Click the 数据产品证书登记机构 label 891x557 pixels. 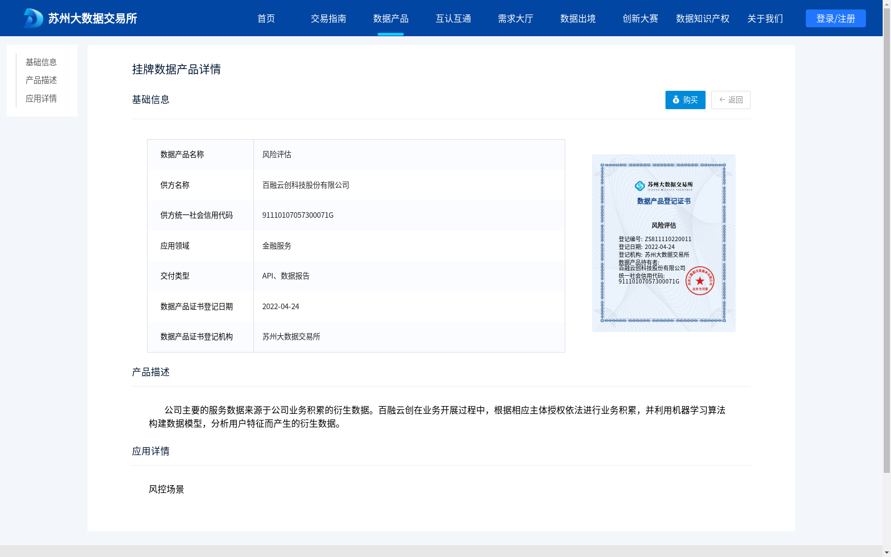click(197, 337)
